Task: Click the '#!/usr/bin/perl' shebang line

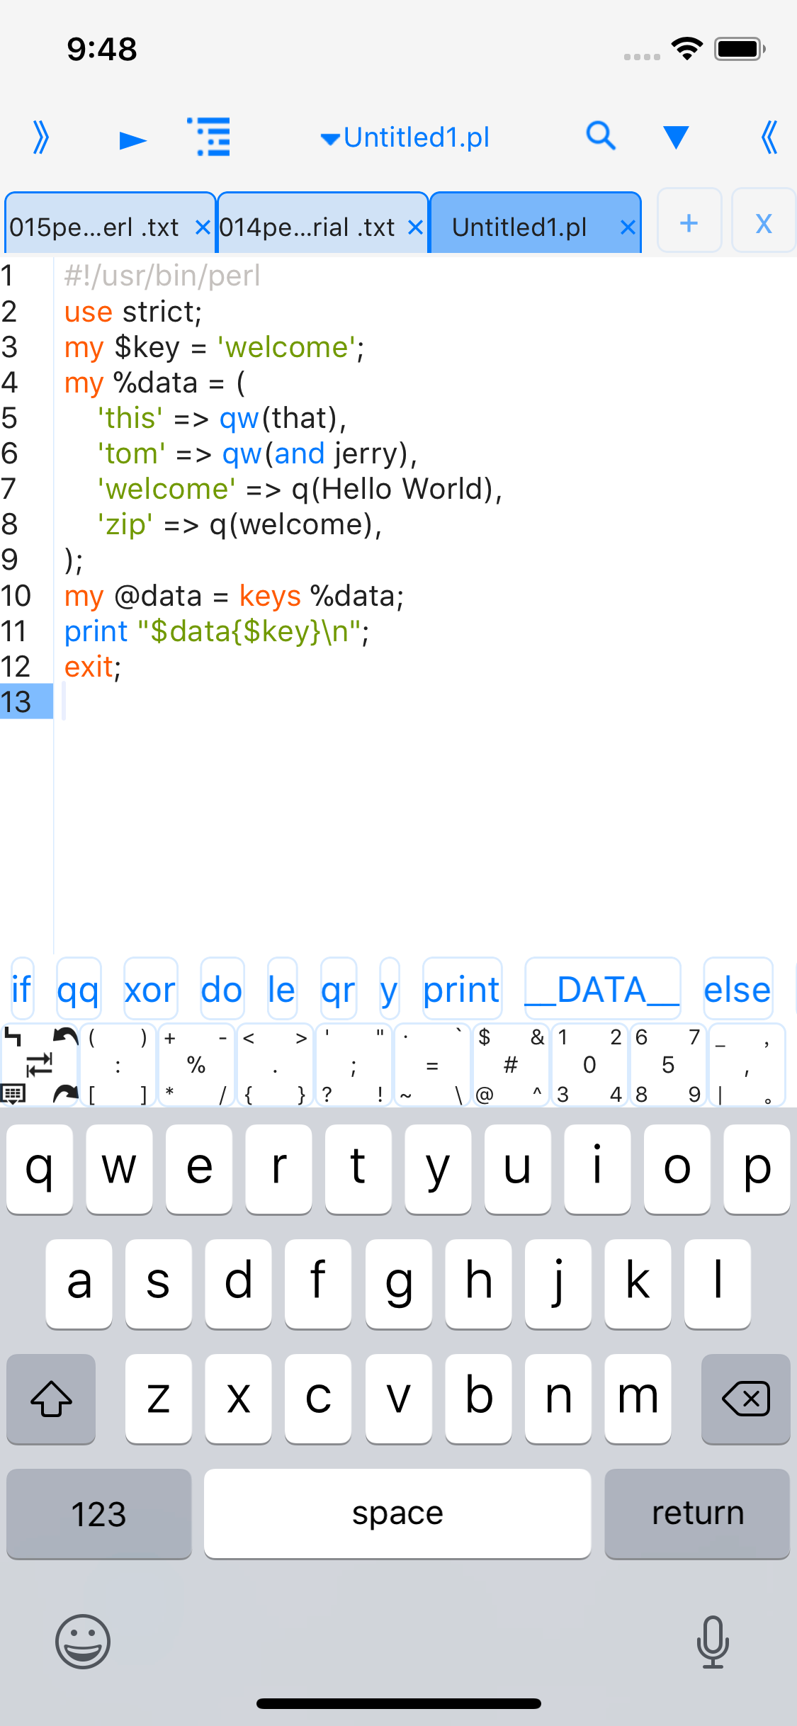Action: tap(162, 276)
